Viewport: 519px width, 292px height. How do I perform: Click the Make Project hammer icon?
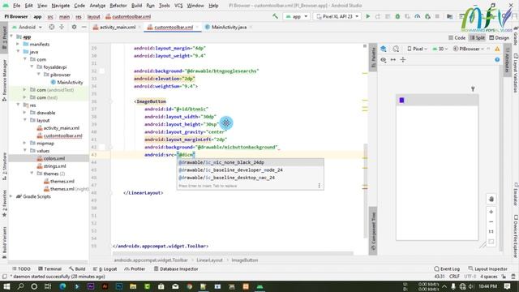pyautogui.click(x=275, y=16)
